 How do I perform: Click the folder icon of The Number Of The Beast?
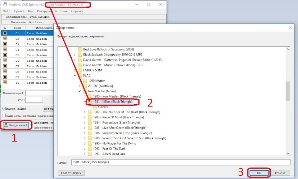pos(90,112)
